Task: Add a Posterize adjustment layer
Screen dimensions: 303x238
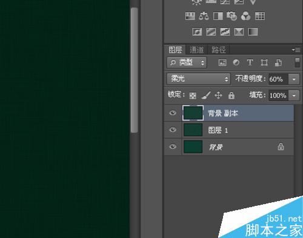Action: click(211, 31)
